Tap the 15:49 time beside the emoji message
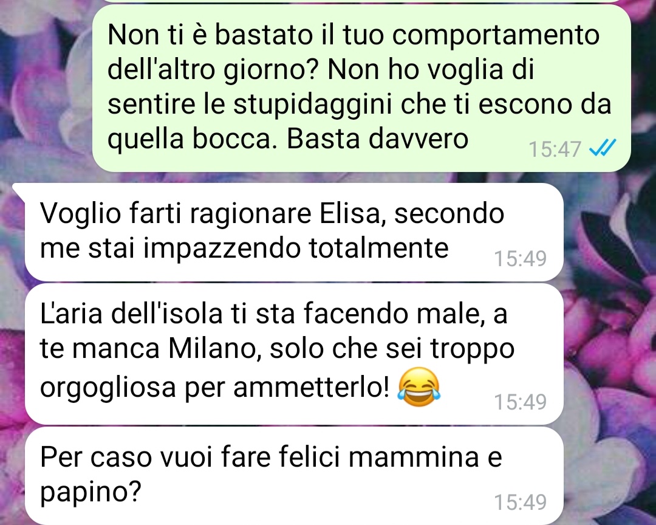The width and height of the screenshot is (656, 525). 521,402
